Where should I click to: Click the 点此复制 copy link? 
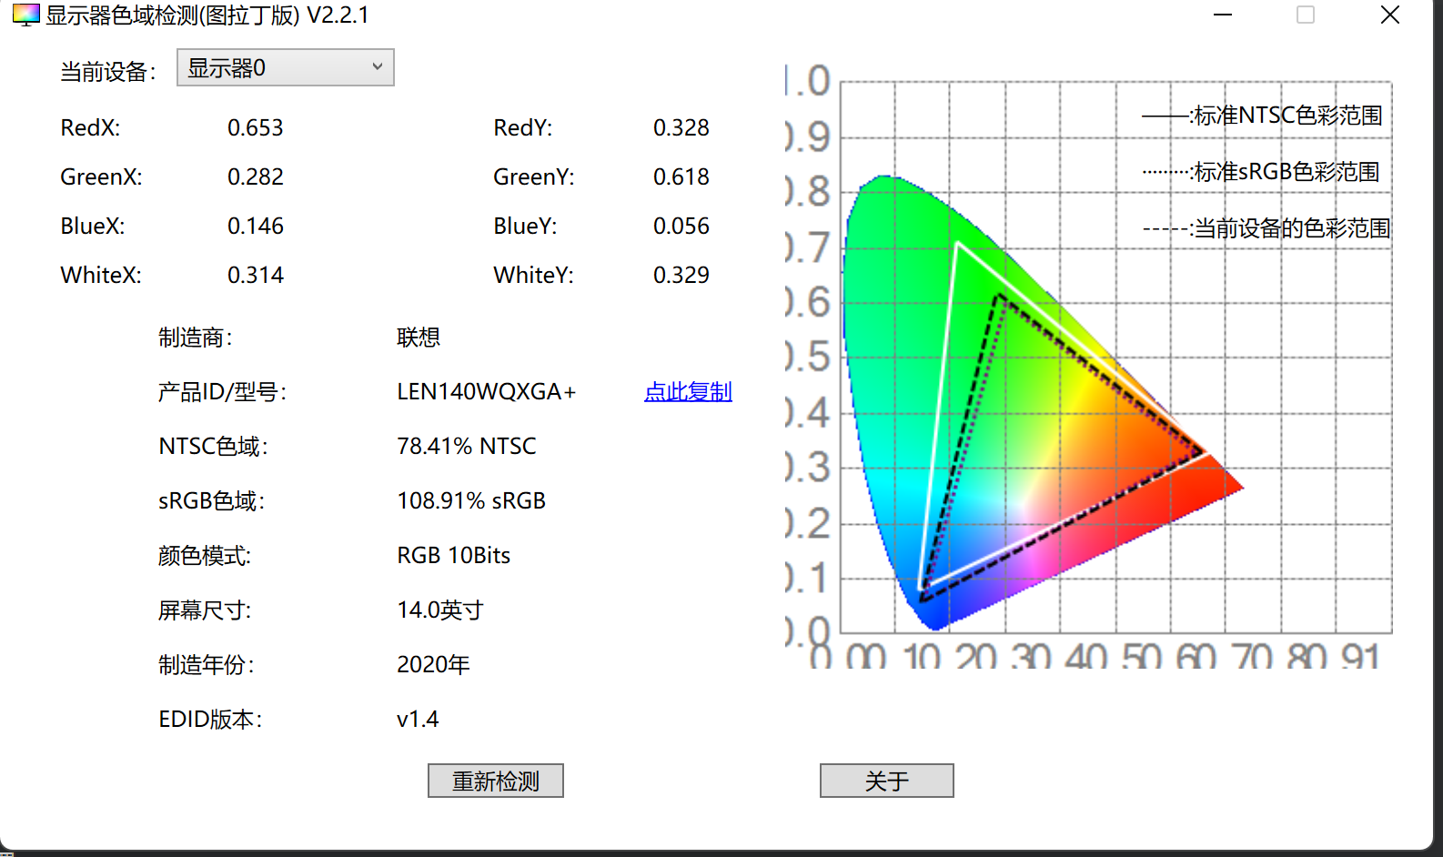(688, 392)
